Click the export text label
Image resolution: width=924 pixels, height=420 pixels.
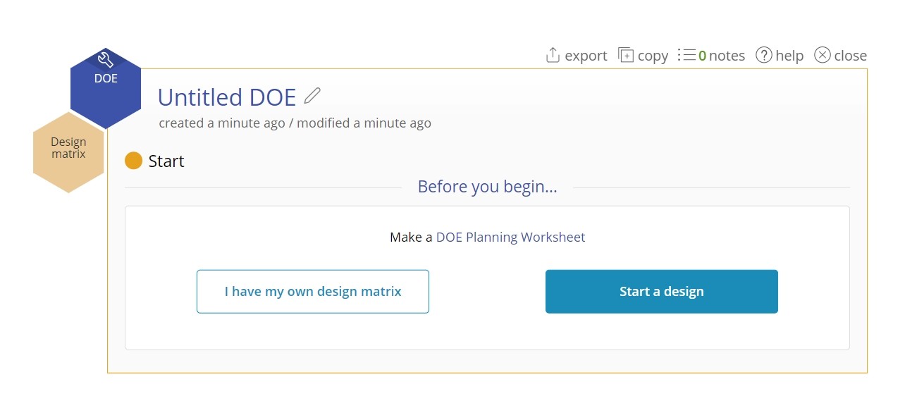coord(586,56)
